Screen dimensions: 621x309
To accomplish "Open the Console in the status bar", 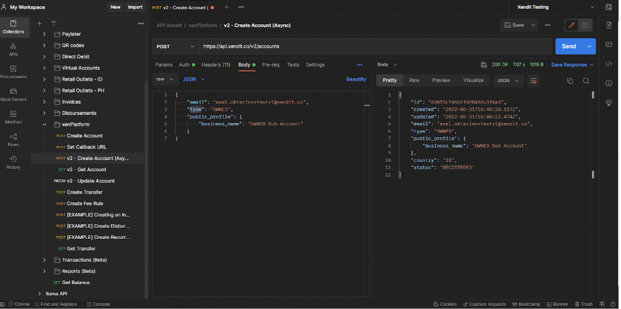I will coord(99,304).
